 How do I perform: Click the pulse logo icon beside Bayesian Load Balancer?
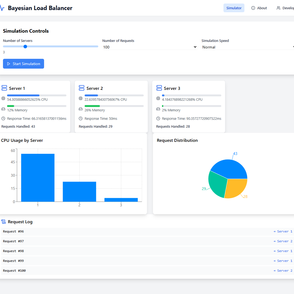pyautogui.click(x=2, y=8)
